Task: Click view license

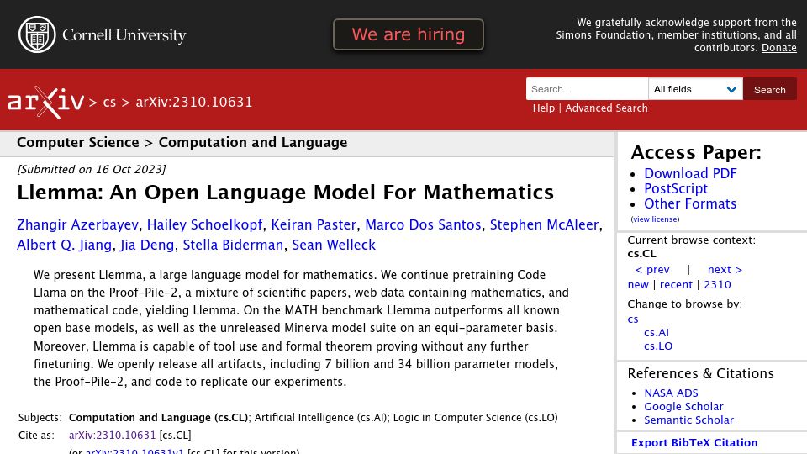Action: pos(655,219)
